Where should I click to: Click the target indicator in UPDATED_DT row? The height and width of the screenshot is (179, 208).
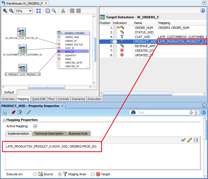(122, 55)
